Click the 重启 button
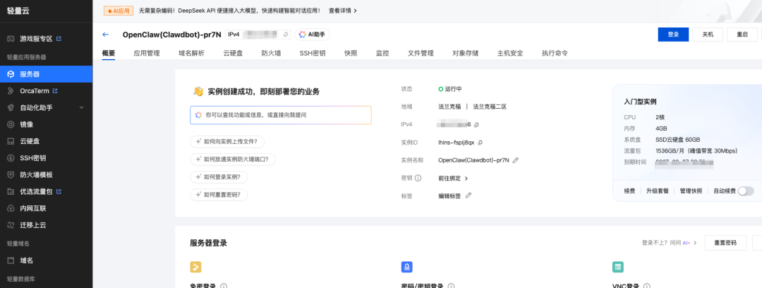Viewport: 762px width, 288px height. click(742, 35)
